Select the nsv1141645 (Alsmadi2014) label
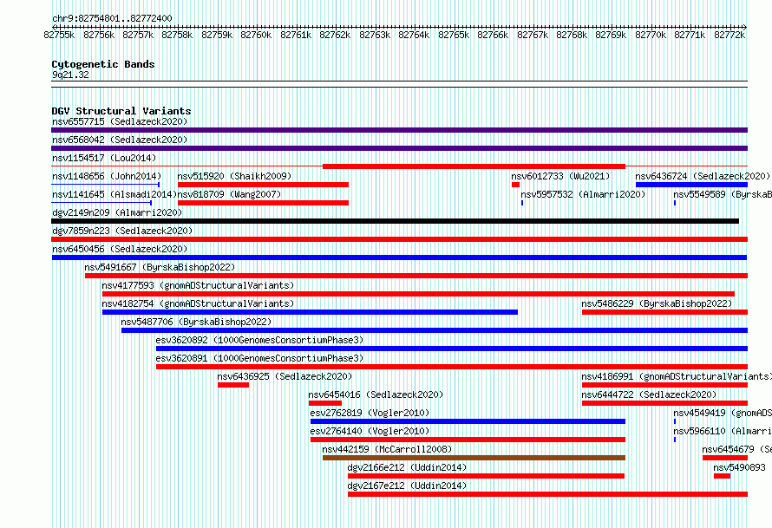 [x=114, y=194]
